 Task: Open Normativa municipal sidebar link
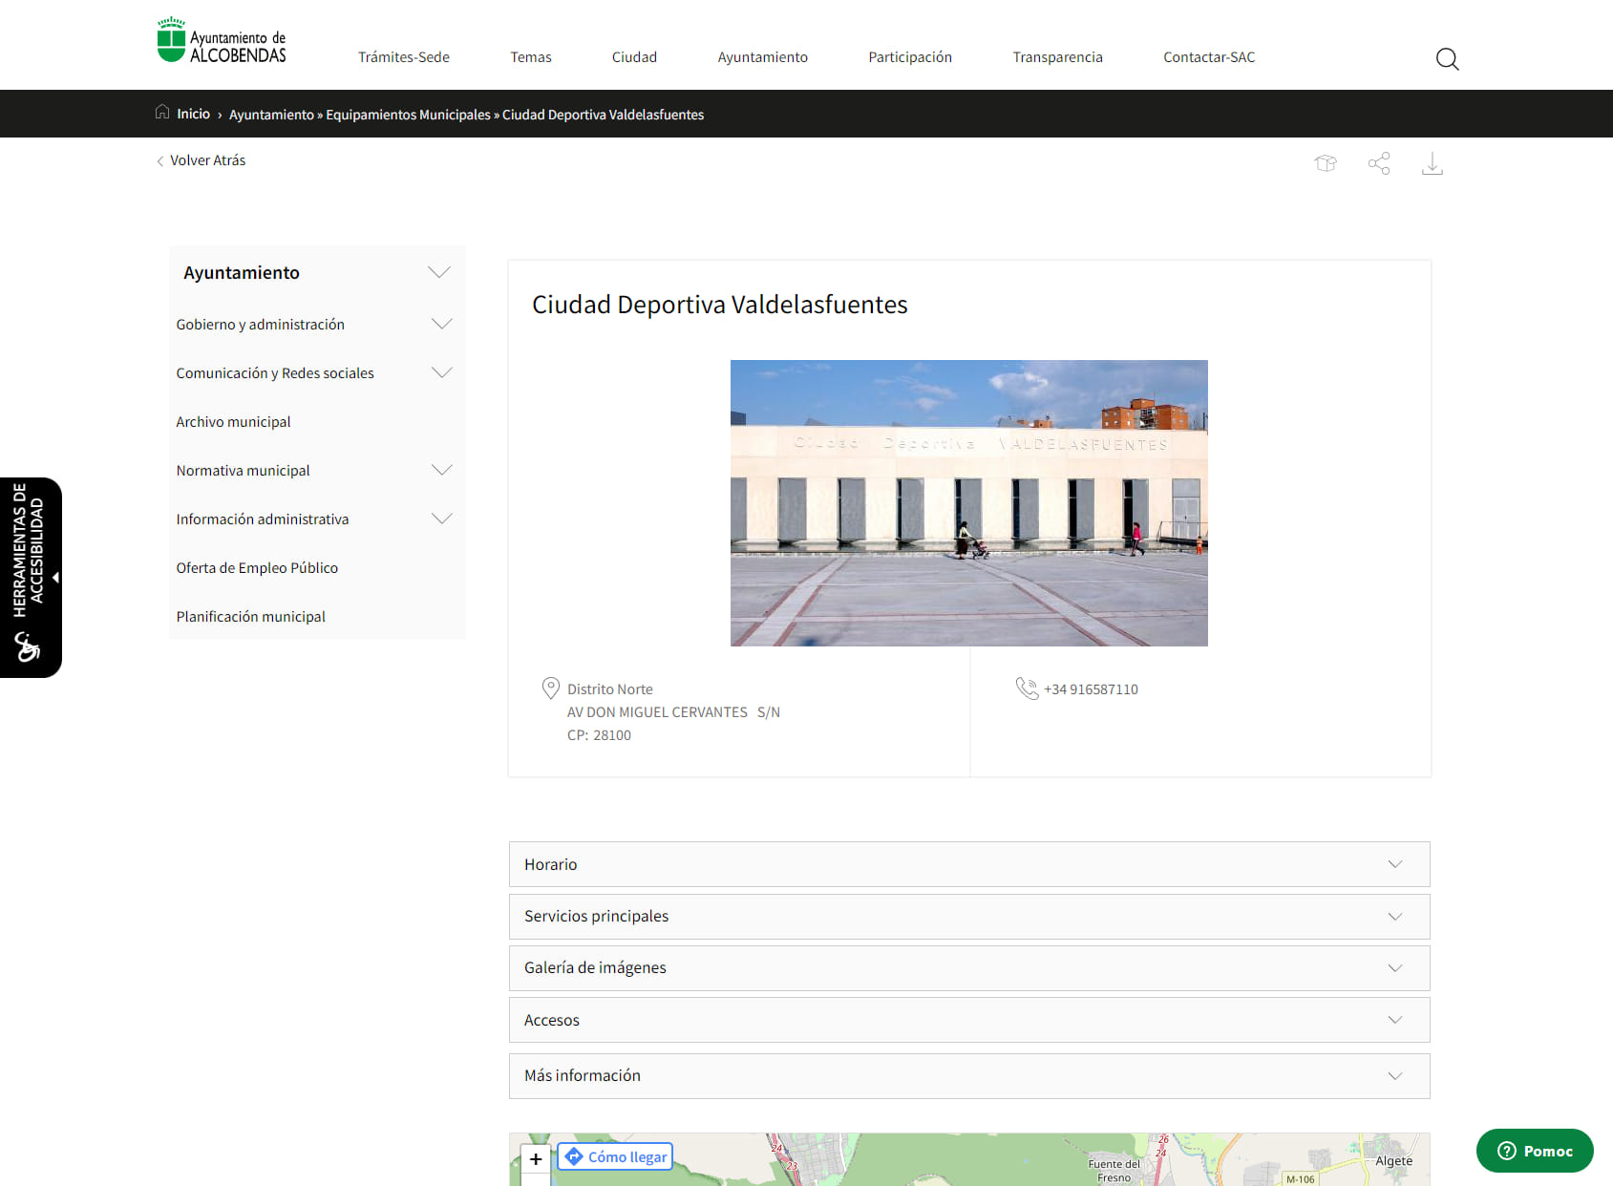[x=243, y=471]
